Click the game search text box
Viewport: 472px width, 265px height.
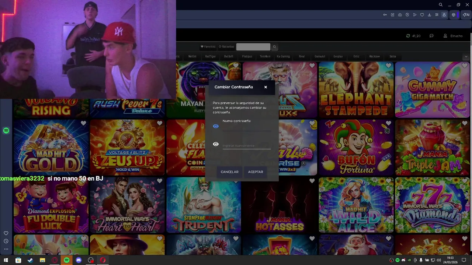[253, 47]
